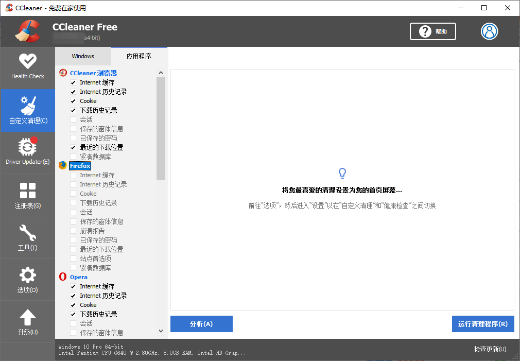Viewport: 520px width, 361px height.
Task: Open the 检查更新 link
Action: coord(490,349)
